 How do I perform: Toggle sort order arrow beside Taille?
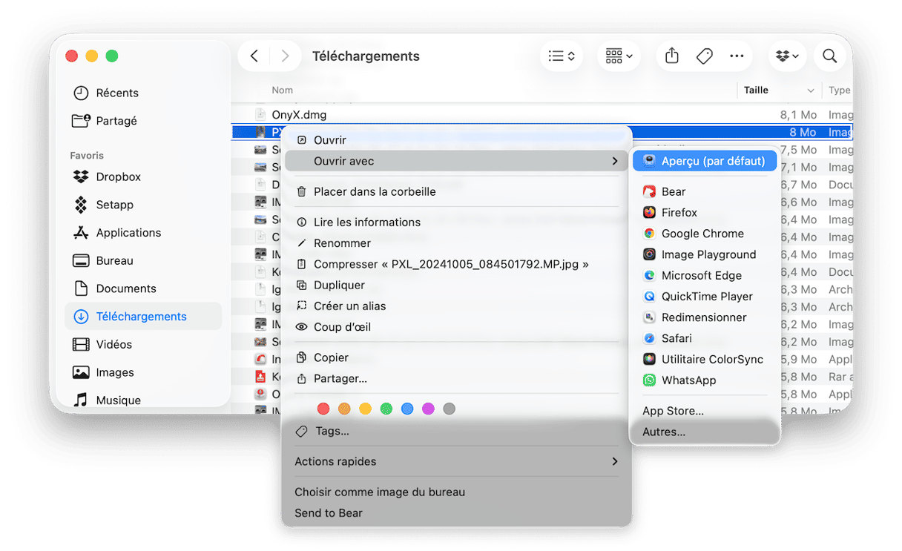810,90
